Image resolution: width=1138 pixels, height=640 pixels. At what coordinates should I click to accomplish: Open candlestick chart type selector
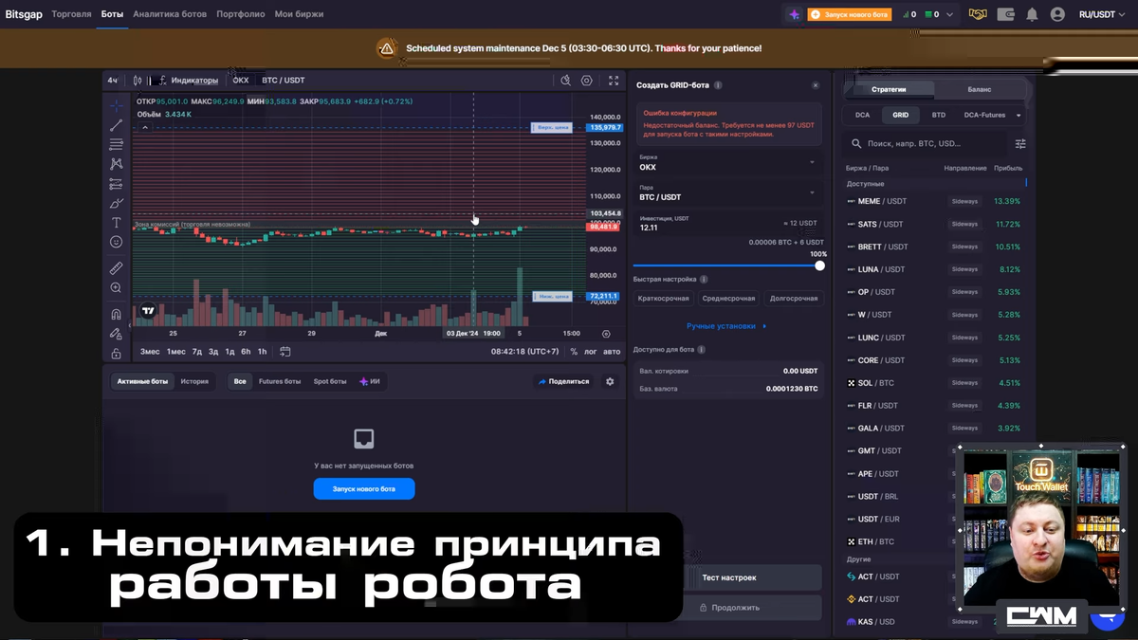pyautogui.click(x=138, y=81)
